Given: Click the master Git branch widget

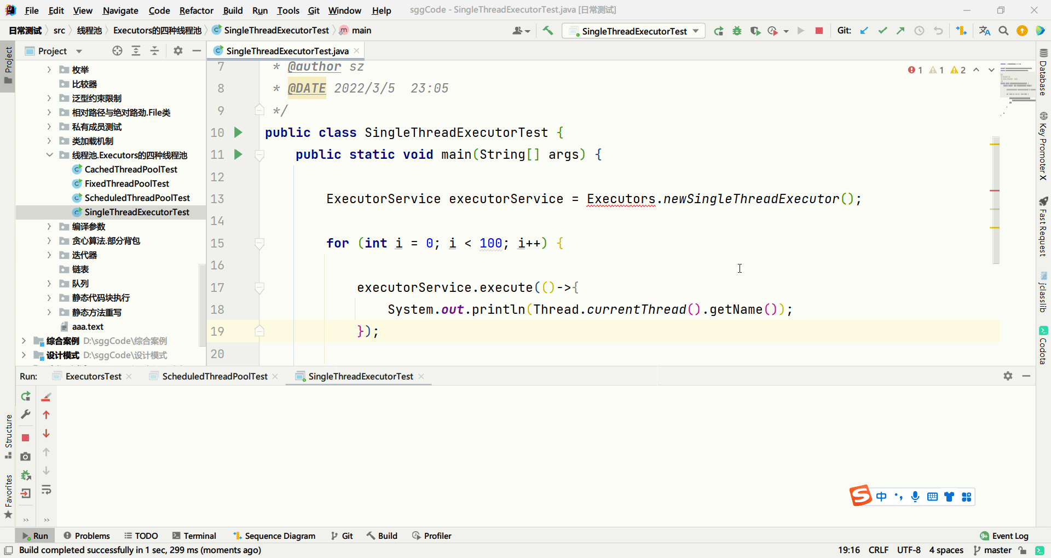Looking at the screenshot, I should [992, 550].
